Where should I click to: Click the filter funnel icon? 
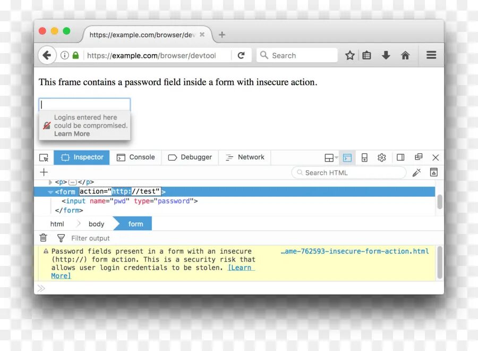[61, 238]
